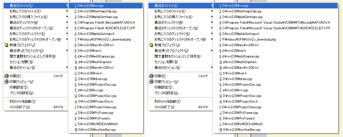Viewport: 343px width, 137px height.
Task: Expand 最近使ったプロジェクト arrow in left menu
Action: tap(67, 51)
